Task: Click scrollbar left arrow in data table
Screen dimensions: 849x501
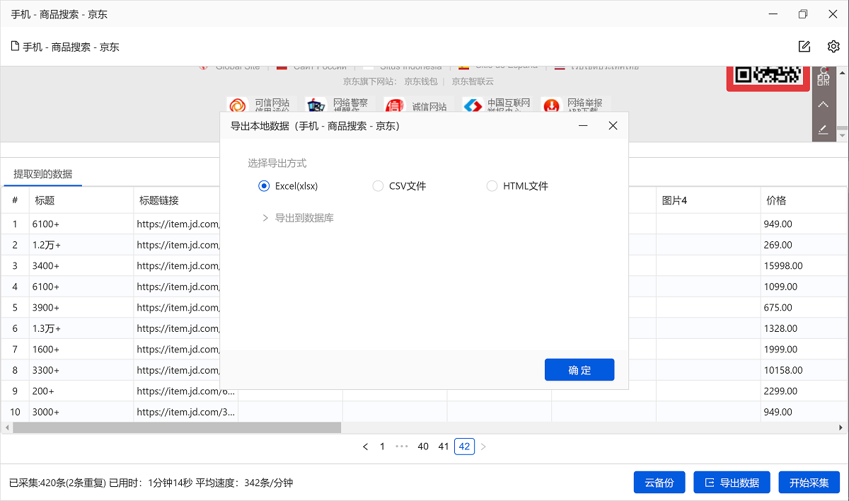Action: point(7,427)
